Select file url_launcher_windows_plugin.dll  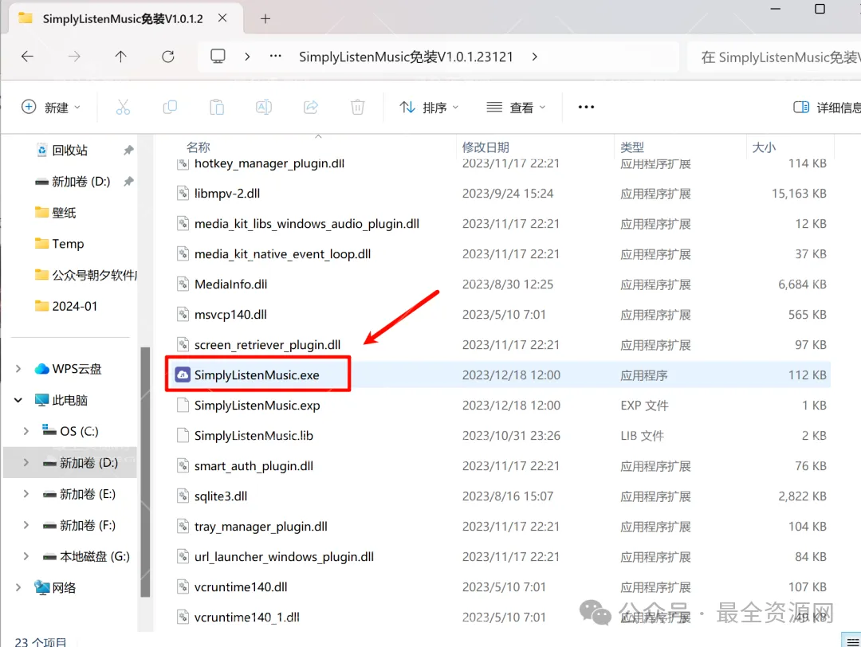point(284,557)
